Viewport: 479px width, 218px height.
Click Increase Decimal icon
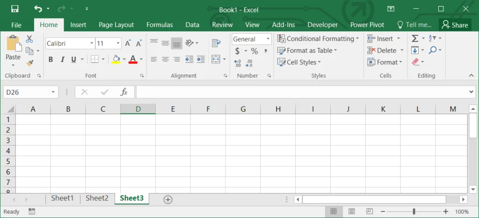(x=238, y=63)
